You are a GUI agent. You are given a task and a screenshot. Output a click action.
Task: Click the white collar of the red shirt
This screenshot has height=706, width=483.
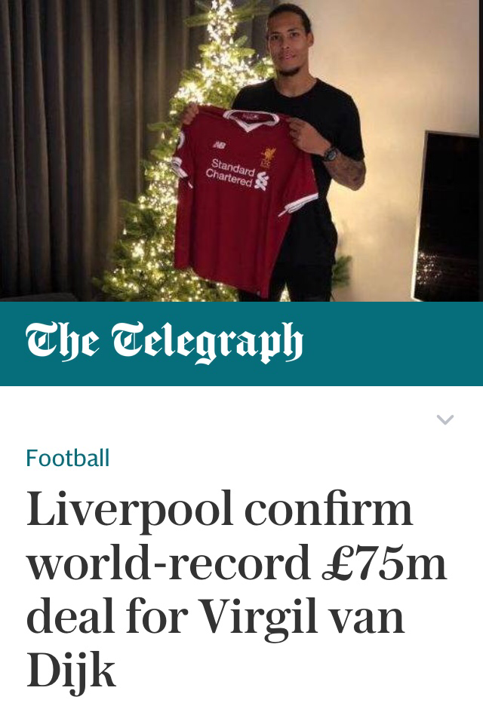point(251,119)
